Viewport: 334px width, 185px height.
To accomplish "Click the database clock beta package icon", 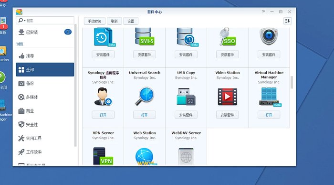I will pos(187,37).
